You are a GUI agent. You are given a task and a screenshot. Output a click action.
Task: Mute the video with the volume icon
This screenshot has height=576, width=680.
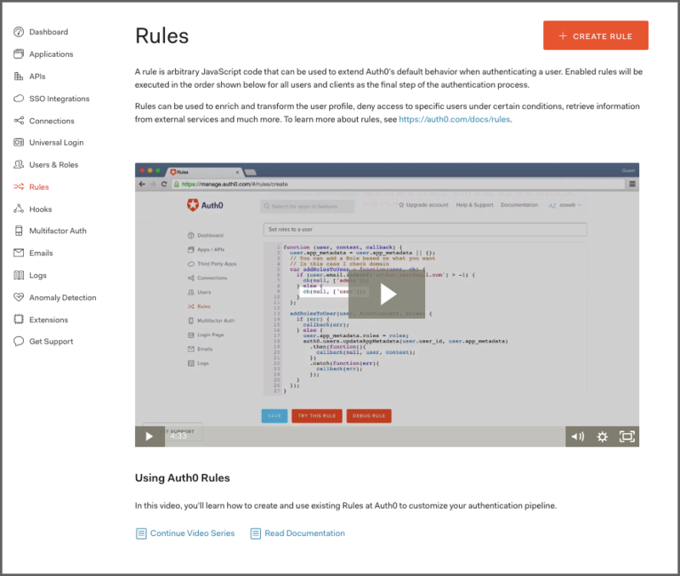coord(578,436)
